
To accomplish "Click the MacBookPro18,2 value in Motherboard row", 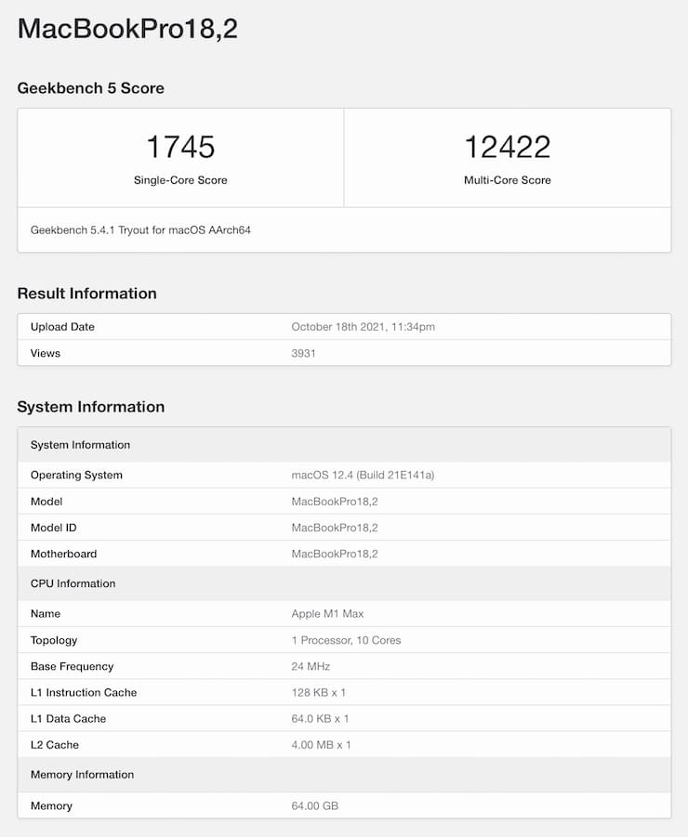I will [335, 554].
